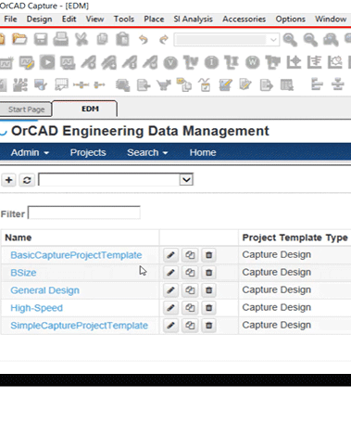Go to Projects in navigation bar
The image size is (351, 437).
coord(88,152)
